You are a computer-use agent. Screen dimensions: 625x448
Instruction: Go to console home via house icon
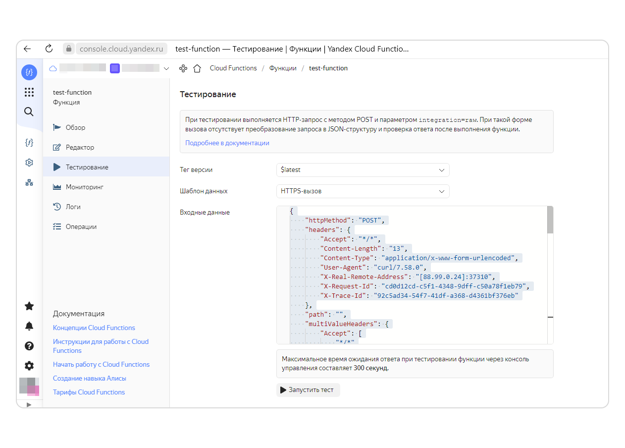tap(197, 68)
